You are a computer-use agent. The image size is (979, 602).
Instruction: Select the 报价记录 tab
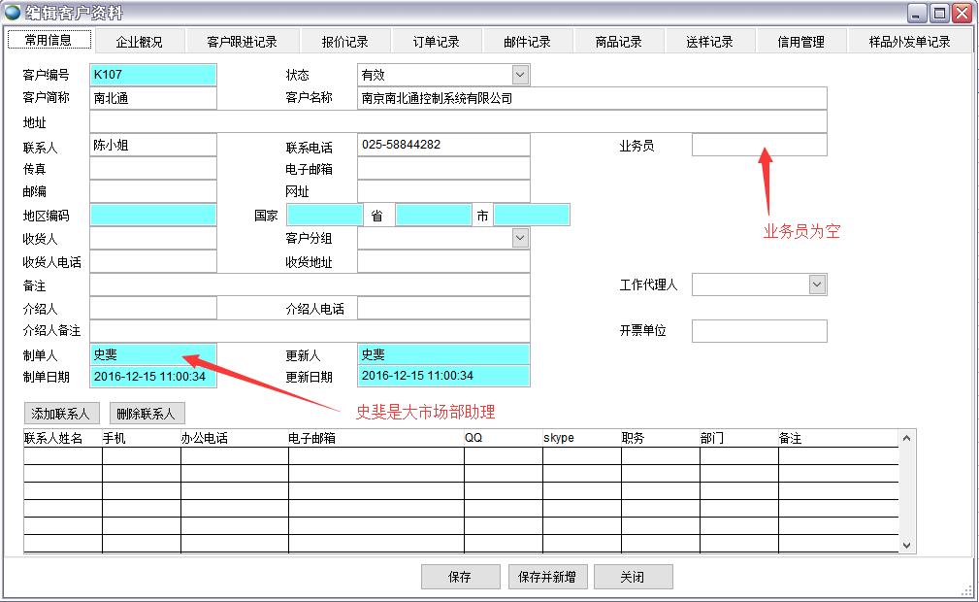[344, 42]
